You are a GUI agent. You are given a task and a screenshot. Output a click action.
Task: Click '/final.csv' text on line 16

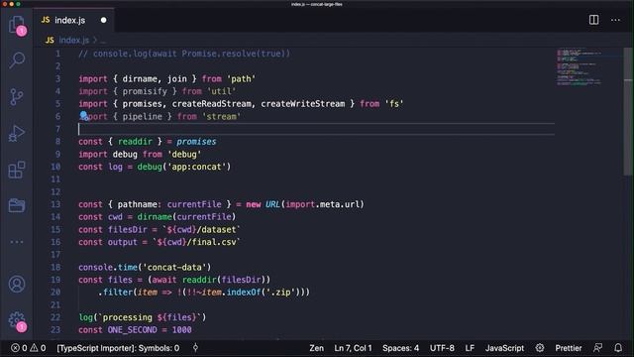pyautogui.click(x=211, y=242)
